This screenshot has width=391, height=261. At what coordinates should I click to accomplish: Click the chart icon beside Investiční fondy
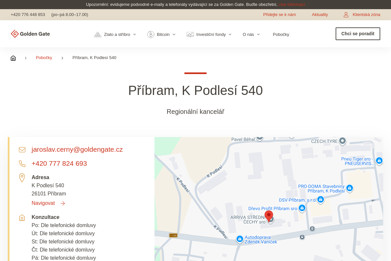(190, 35)
